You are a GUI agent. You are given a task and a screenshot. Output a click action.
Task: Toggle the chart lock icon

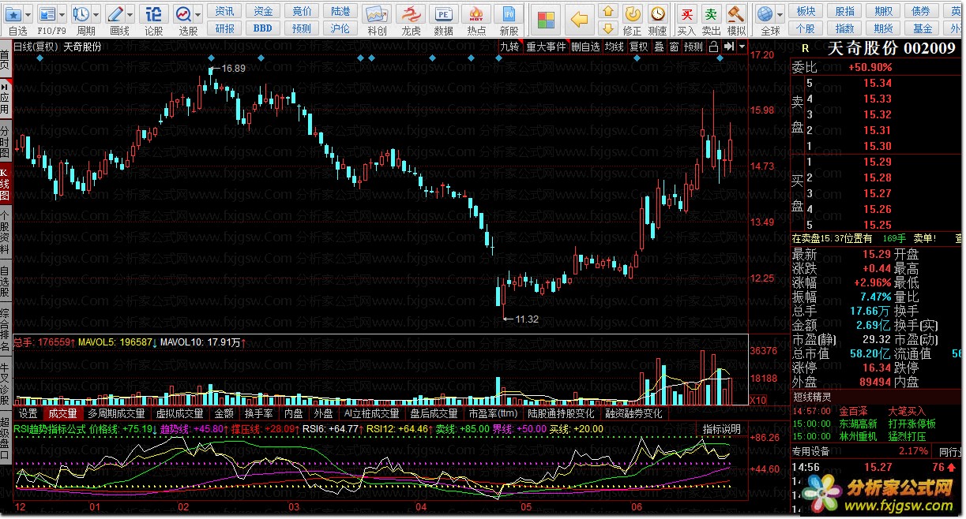coord(713,47)
